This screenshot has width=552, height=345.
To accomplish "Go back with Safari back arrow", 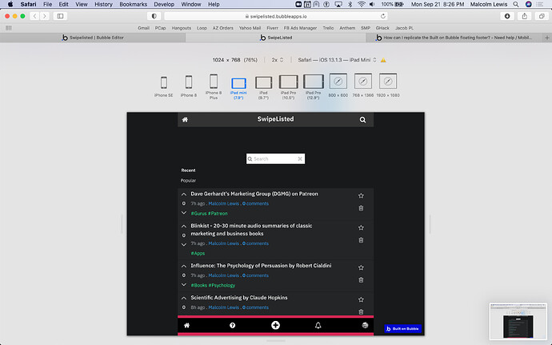I will coord(34,16).
